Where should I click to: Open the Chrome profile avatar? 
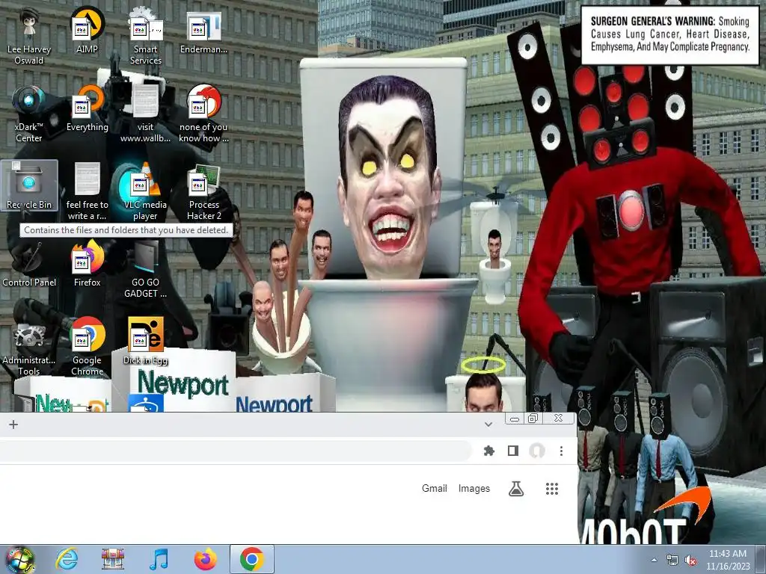tap(537, 451)
